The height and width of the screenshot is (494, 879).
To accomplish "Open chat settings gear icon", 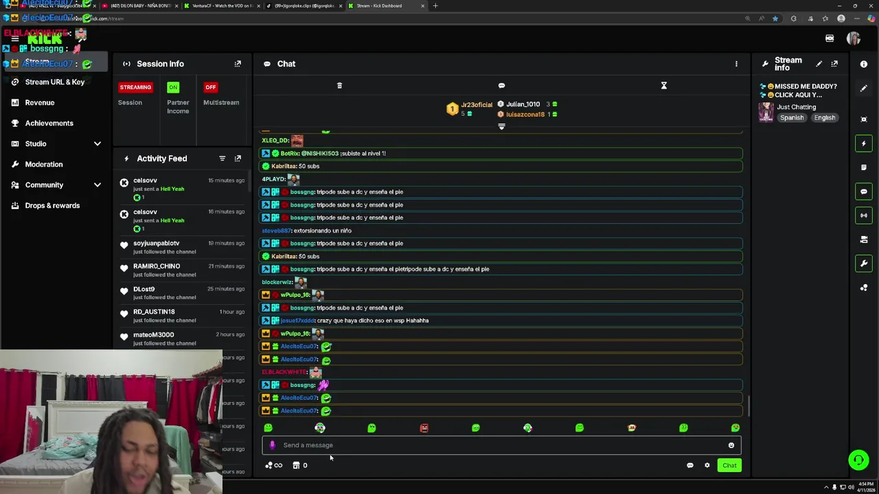I will point(707,465).
